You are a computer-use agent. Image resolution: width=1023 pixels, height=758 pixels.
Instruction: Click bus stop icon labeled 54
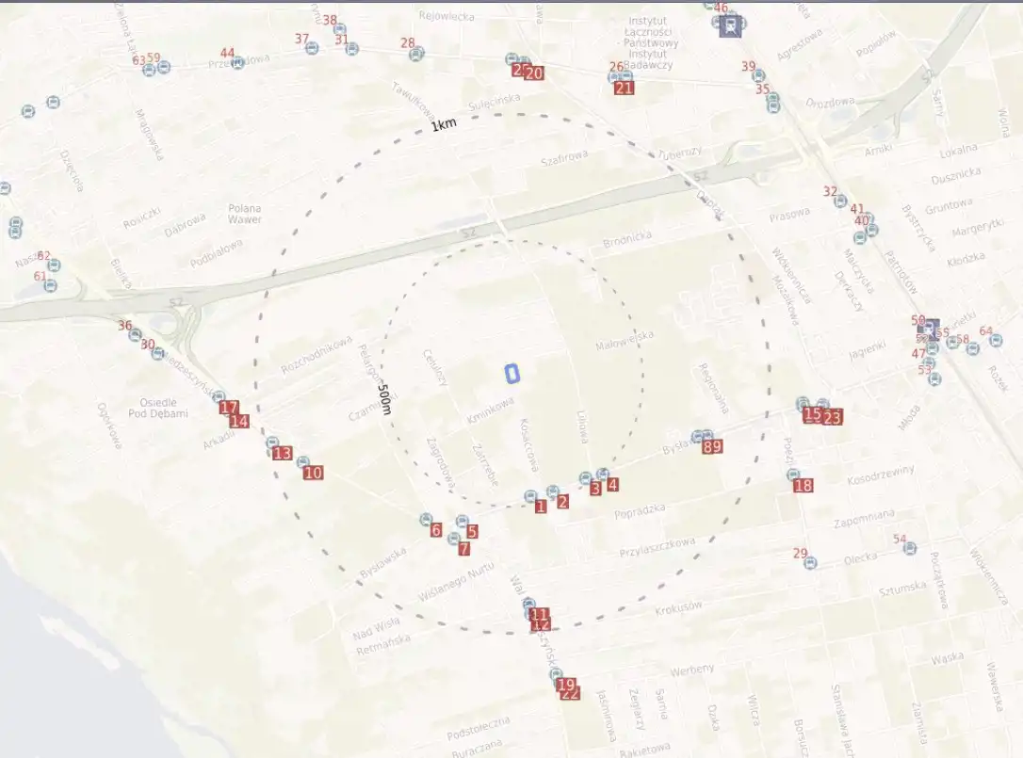click(x=910, y=548)
